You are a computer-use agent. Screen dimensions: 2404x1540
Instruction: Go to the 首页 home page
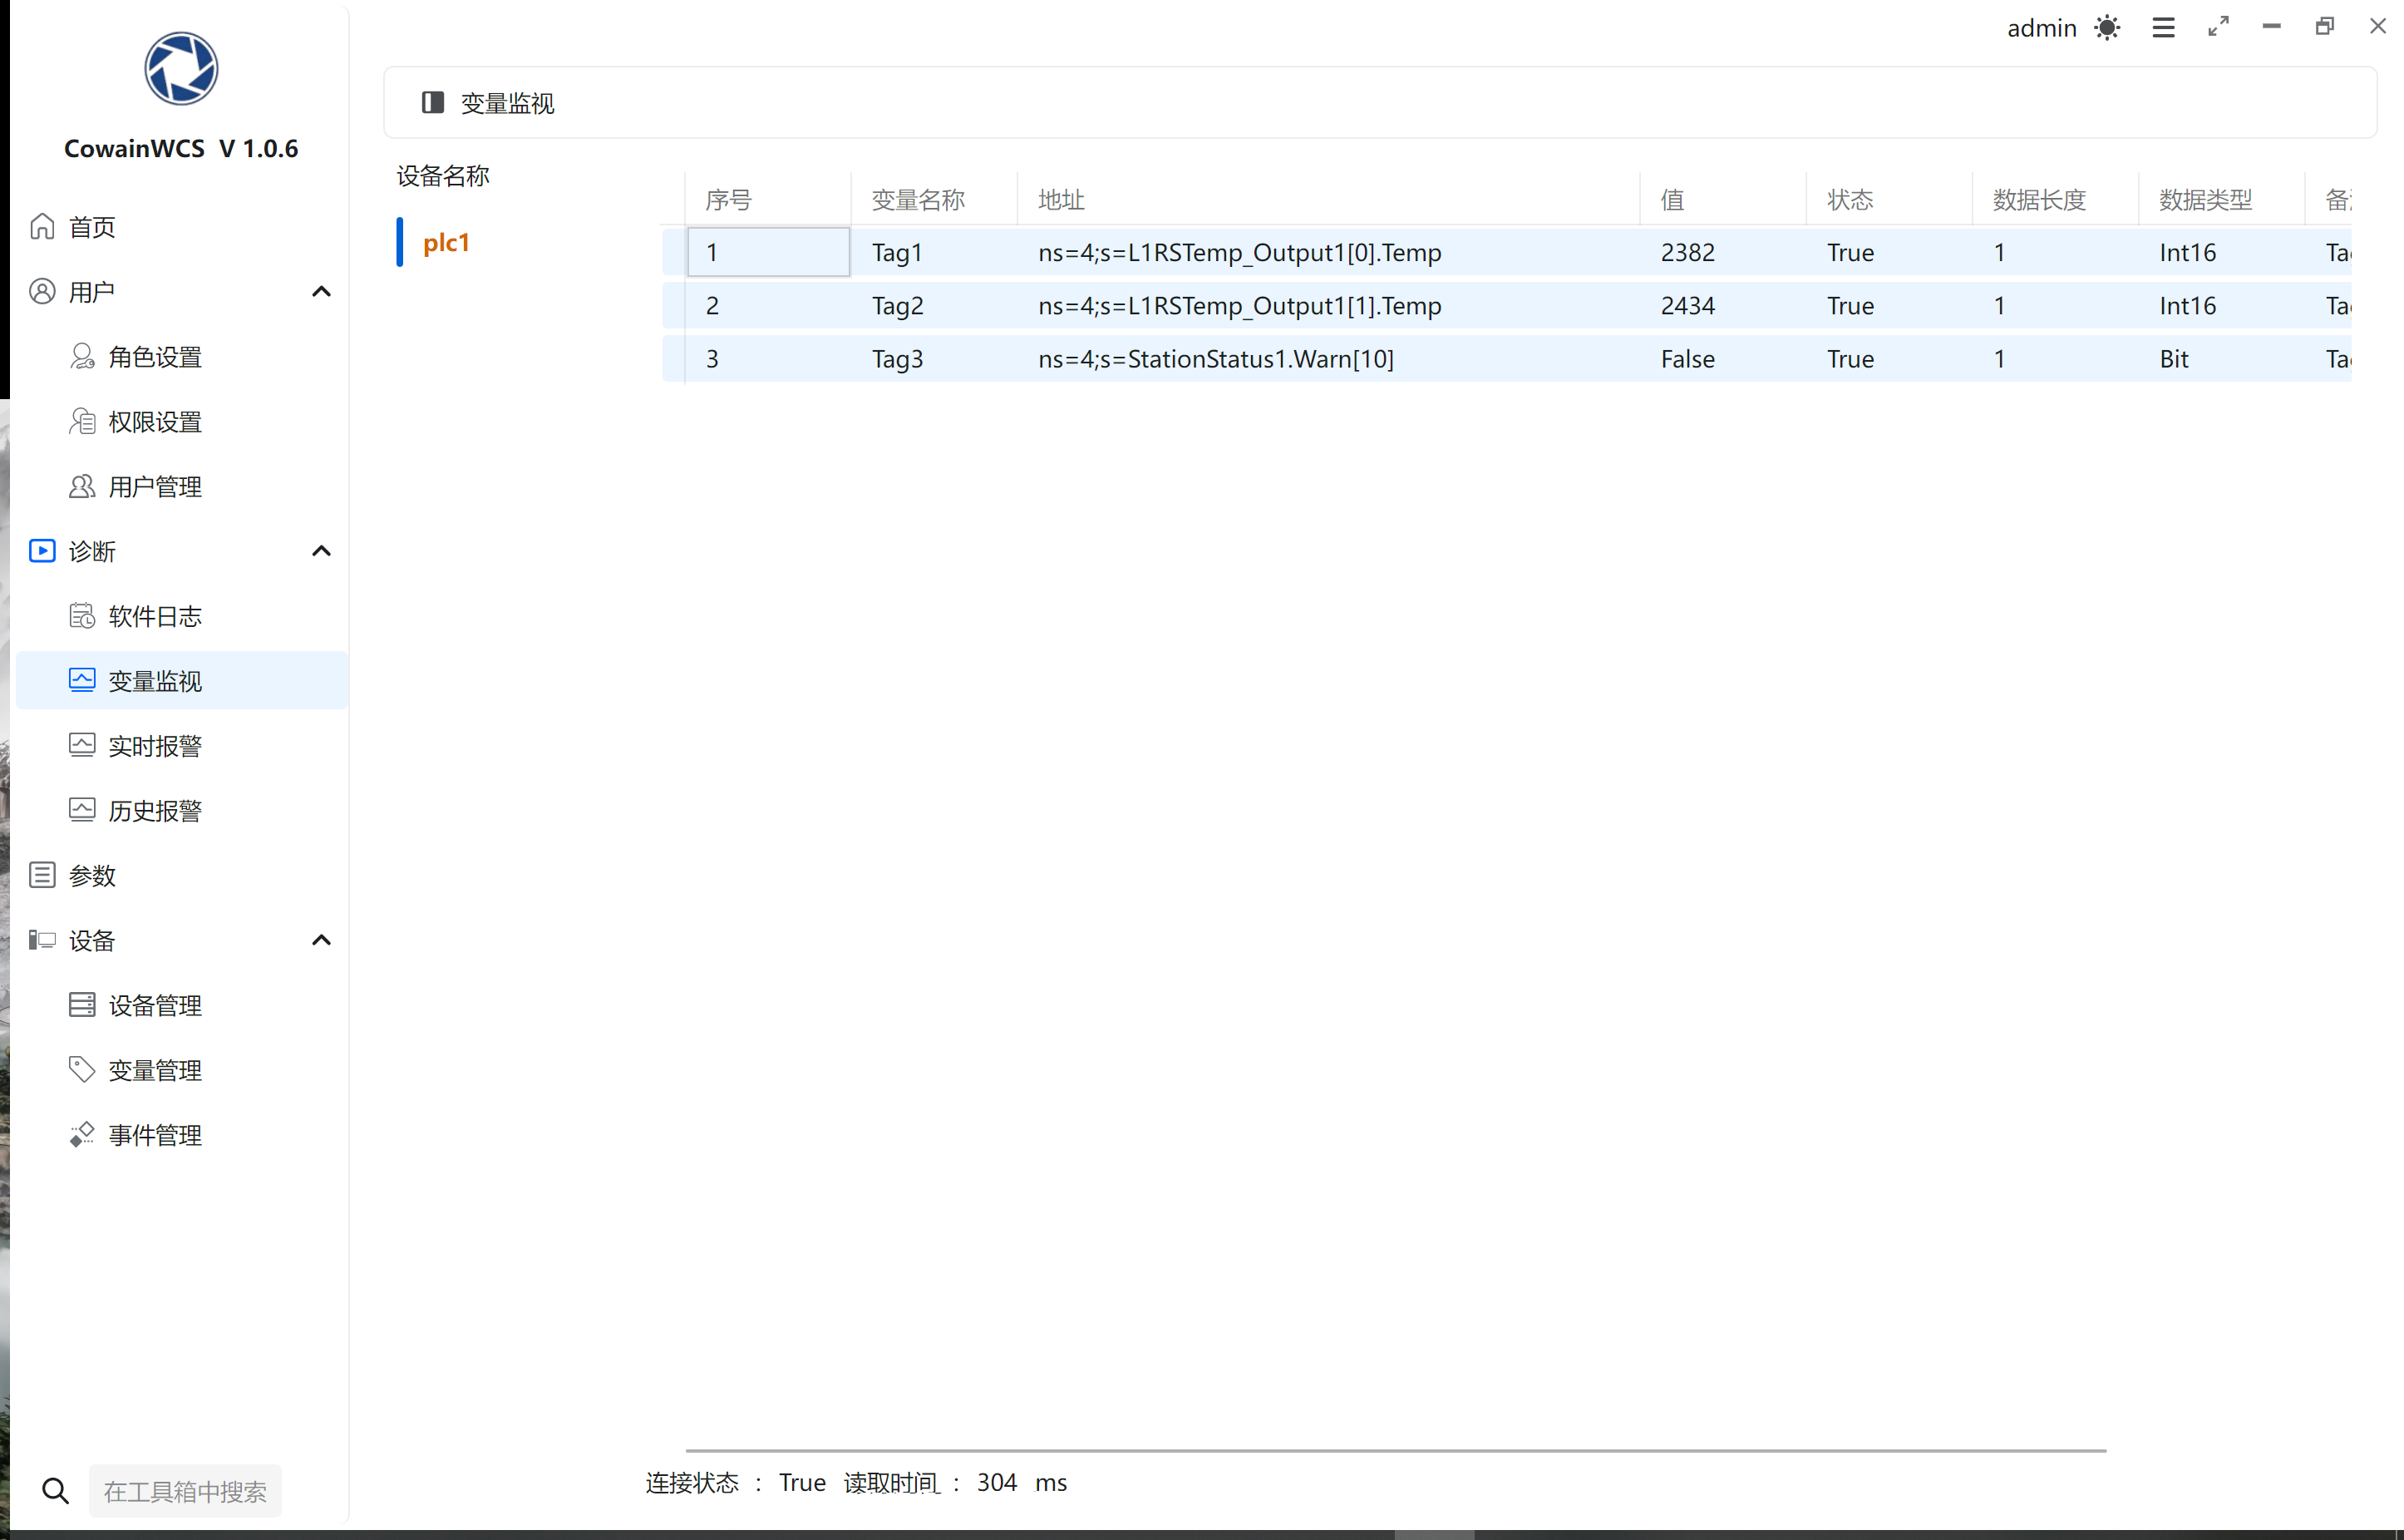point(92,227)
